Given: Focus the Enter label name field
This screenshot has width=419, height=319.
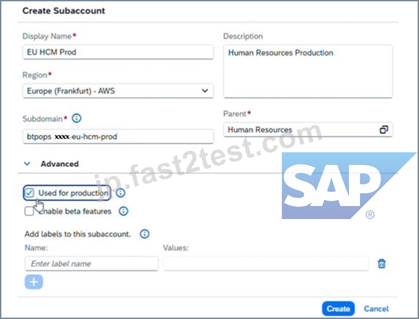Looking at the screenshot, I should pyautogui.click(x=91, y=264).
